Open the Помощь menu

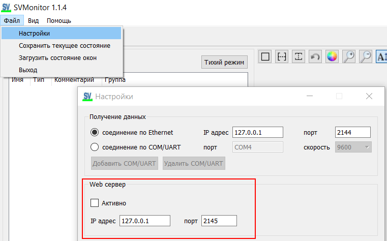(x=59, y=20)
